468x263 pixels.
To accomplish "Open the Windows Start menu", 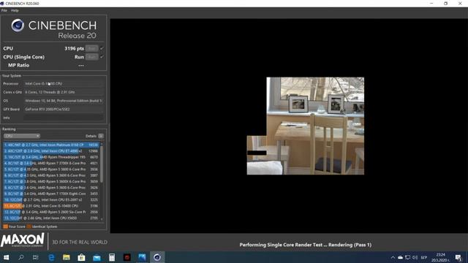I will [x=6, y=257].
